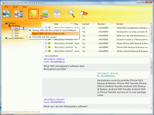Click the message list scroll-up arrow
The height and width of the screenshot is (115, 154).
click(151, 23)
